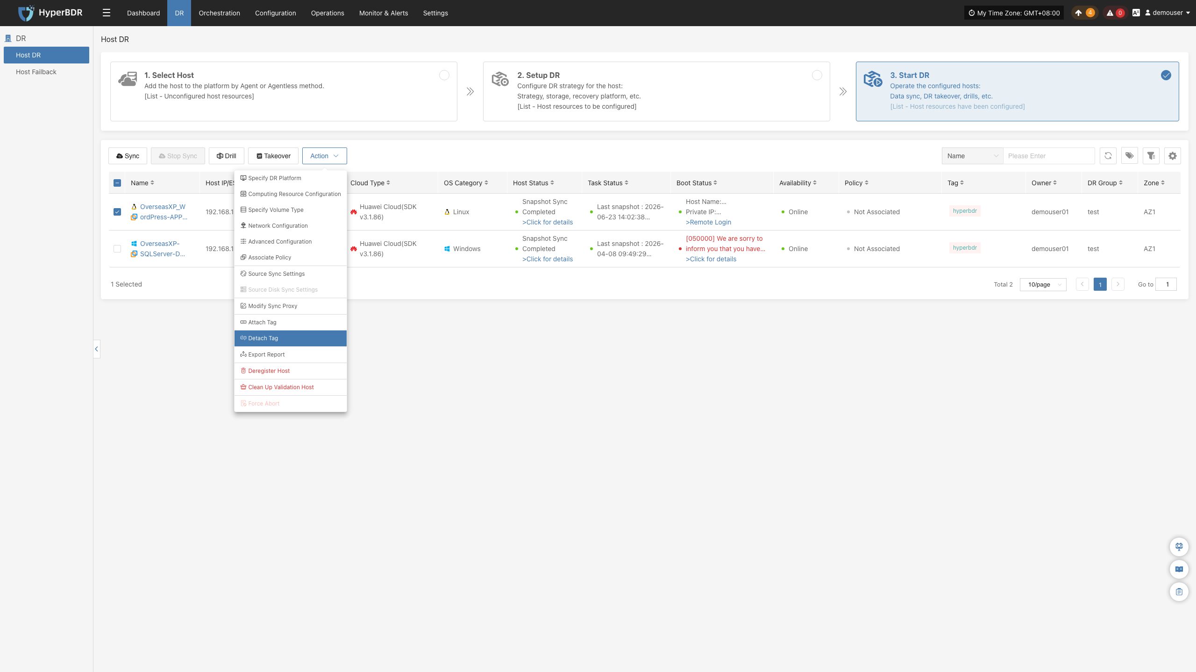
Task: Open the Remote Login link
Action: pos(708,222)
